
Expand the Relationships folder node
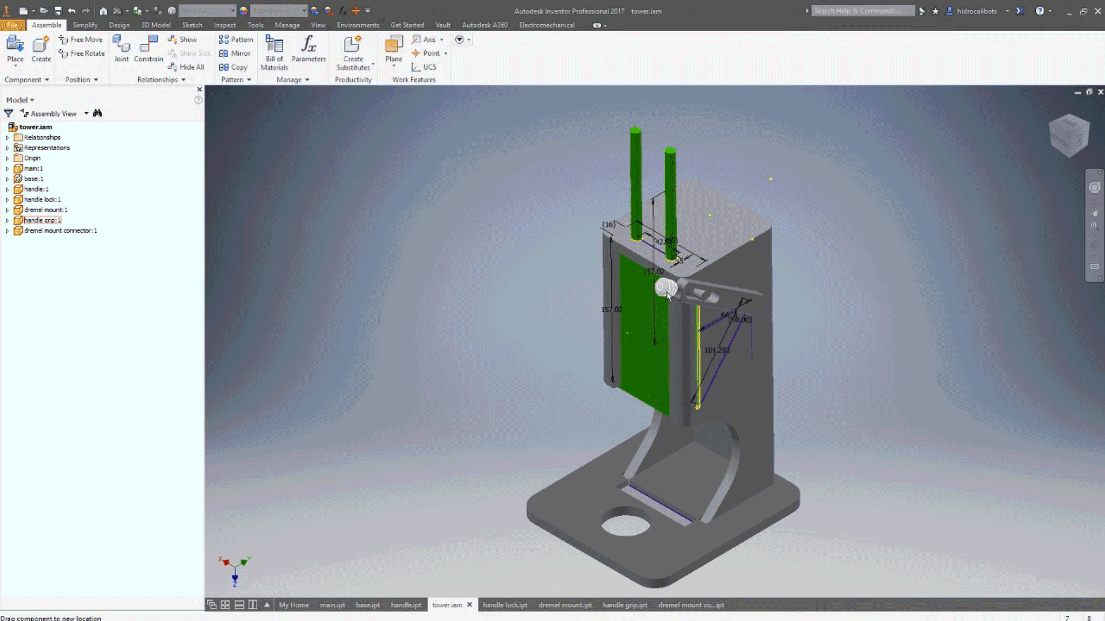(x=7, y=137)
